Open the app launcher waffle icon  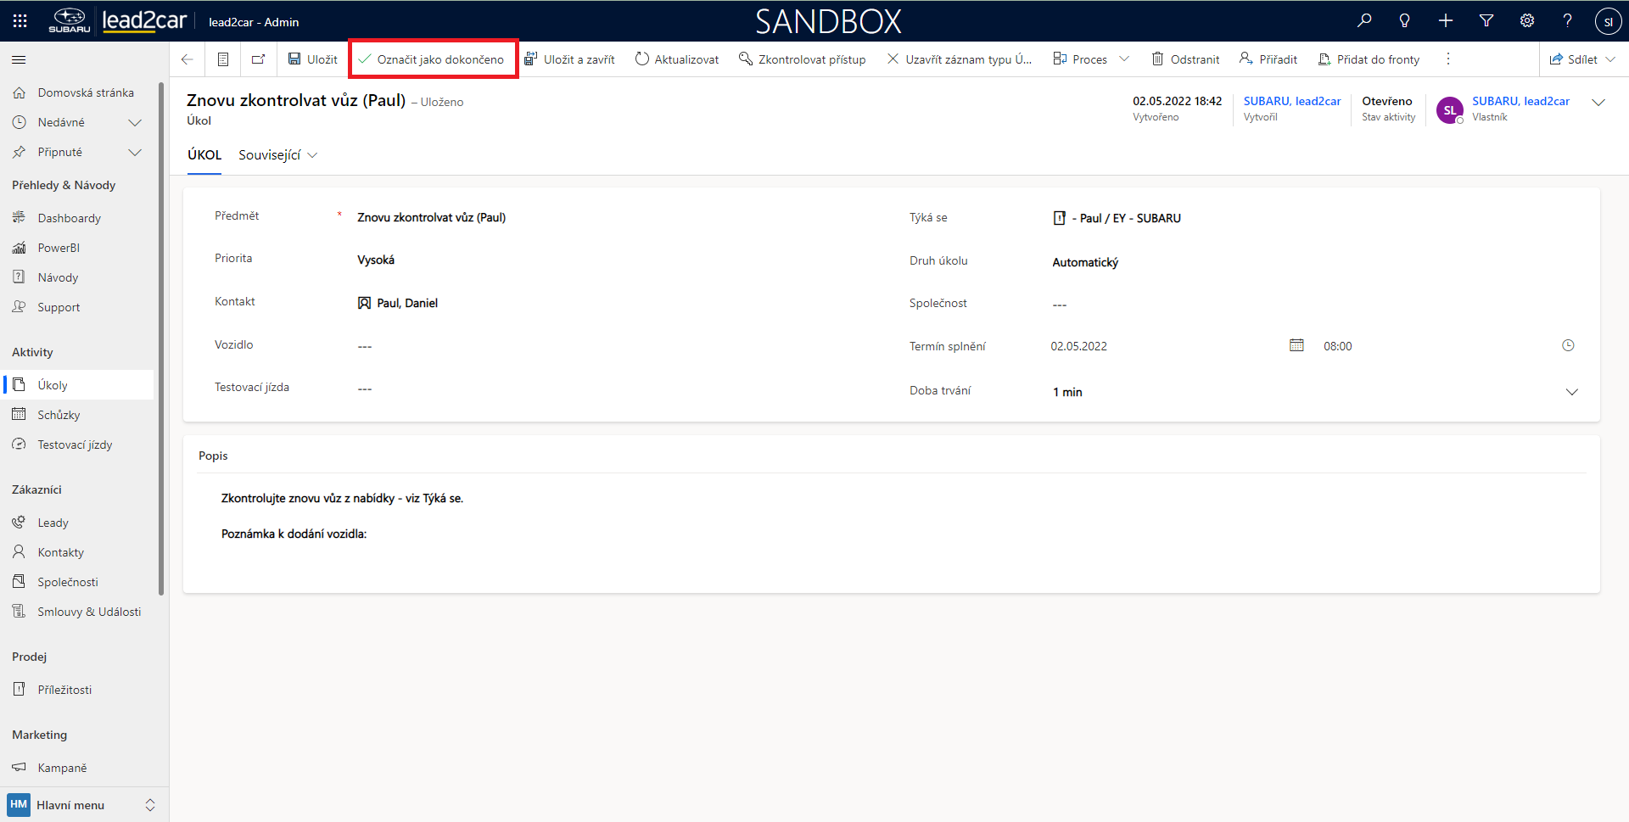click(20, 21)
